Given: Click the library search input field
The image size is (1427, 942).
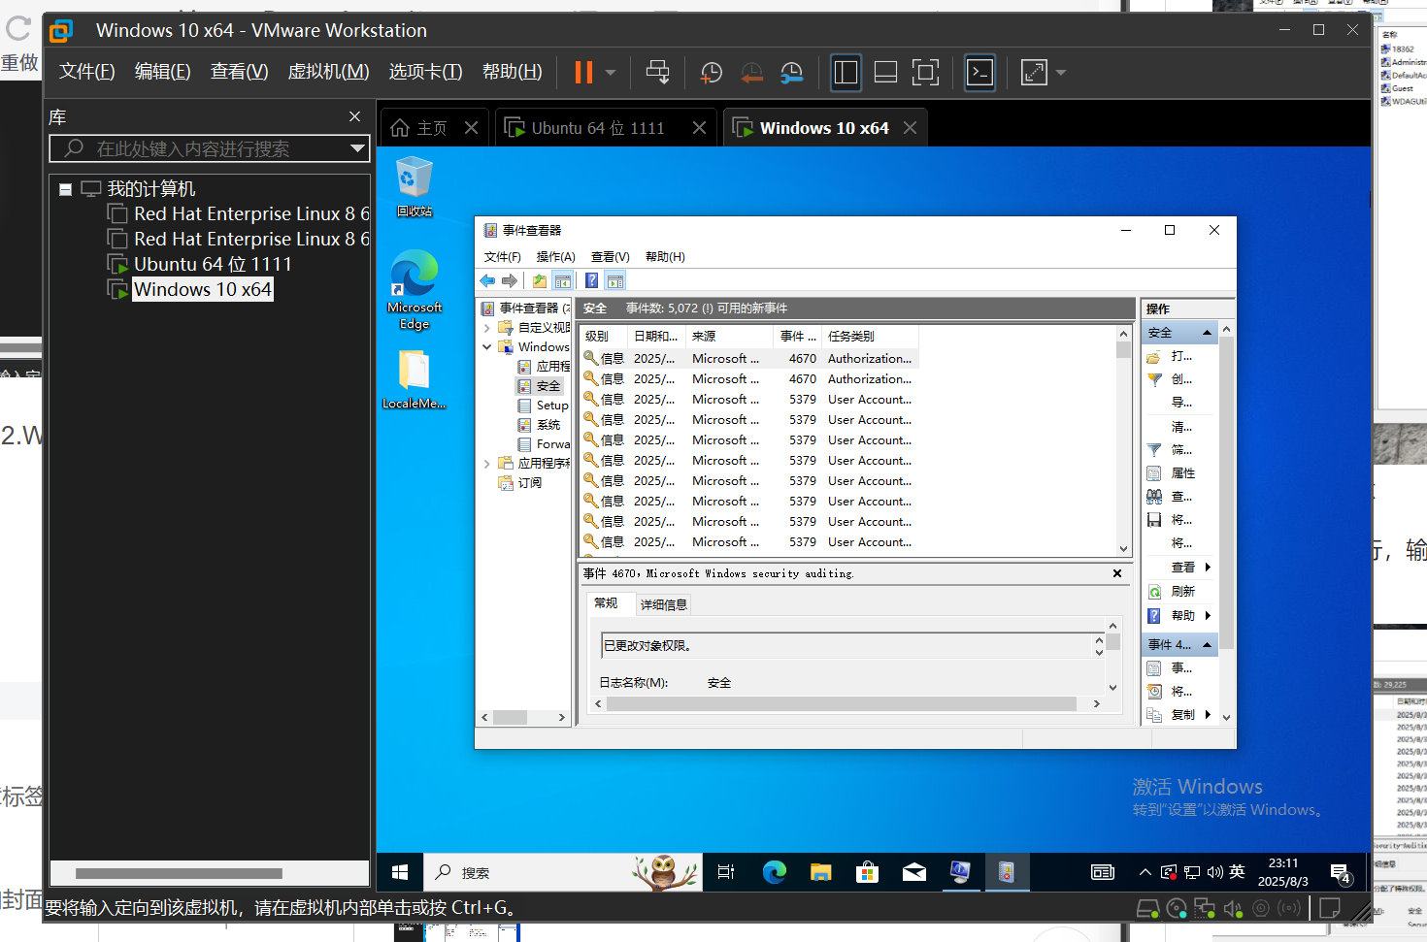Looking at the screenshot, I should point(199,148).
